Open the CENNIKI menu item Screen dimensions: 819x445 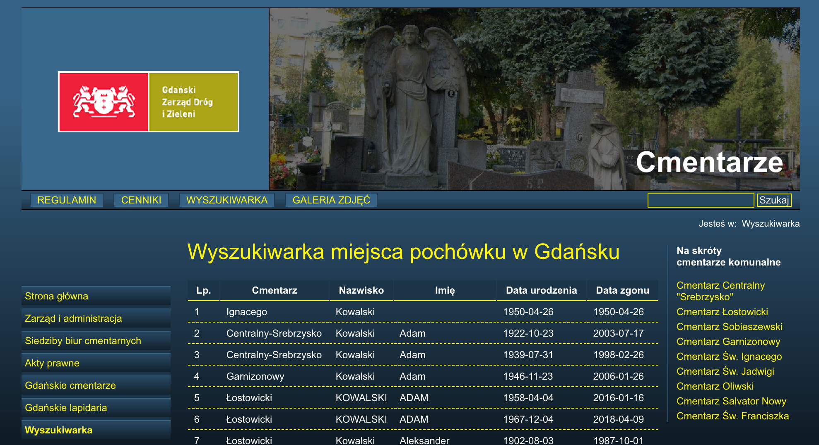point(140,200)
